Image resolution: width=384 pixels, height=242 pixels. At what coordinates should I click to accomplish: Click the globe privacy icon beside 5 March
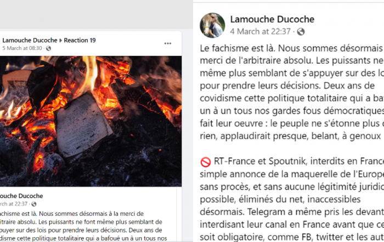pos(48,48)
